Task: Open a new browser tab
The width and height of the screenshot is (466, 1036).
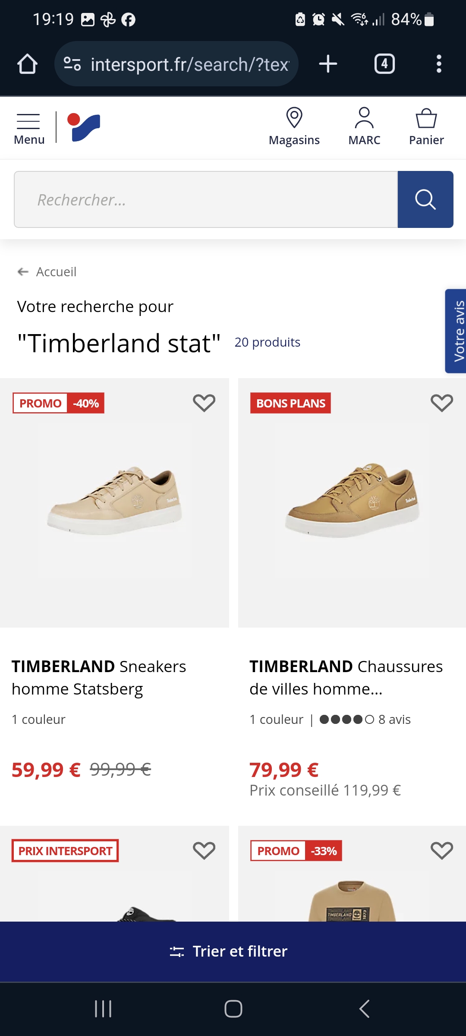Action: pyautogui.click(x=328, y=64)
